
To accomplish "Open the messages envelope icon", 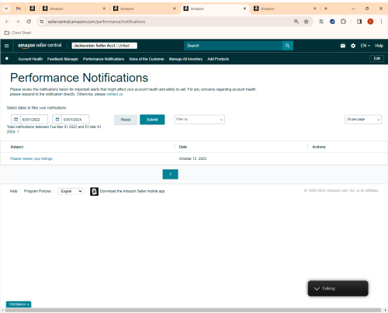I will (343, 46).
